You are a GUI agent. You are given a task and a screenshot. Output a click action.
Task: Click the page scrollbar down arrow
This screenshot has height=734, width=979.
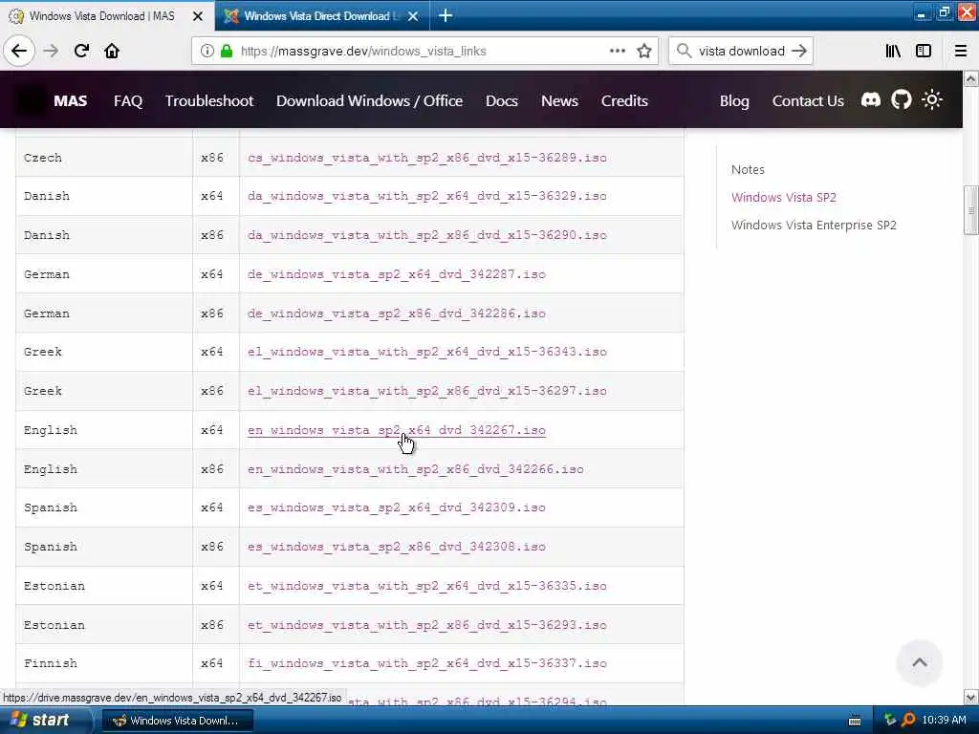[971, 697]
